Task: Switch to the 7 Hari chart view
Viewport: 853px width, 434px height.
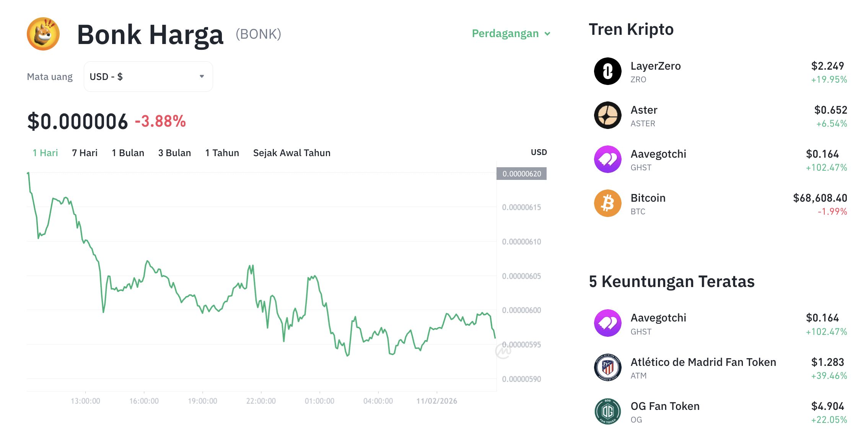Action: coord(84,153)
